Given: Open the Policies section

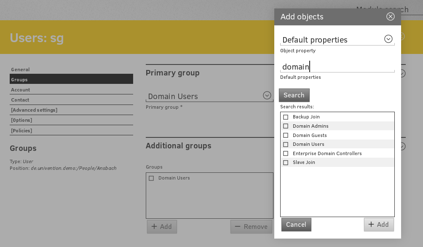Looking at the screenshot, I should (x=21, y=131).
